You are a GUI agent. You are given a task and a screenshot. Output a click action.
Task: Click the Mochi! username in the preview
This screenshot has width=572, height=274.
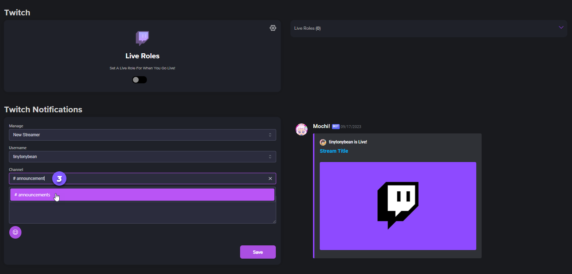pos(321,126)
